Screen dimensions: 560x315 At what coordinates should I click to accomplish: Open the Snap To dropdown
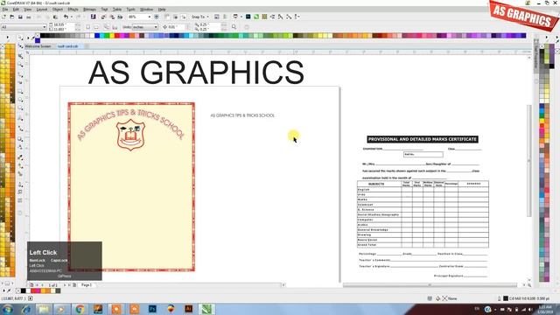click(200, 17)
